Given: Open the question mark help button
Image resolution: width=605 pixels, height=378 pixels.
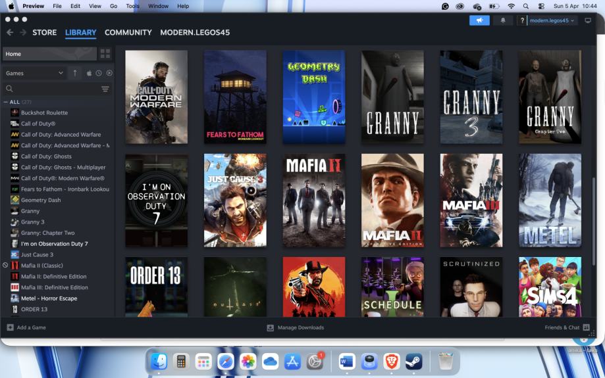Looking at the screenshot, I should pyautogui.click(x=522, y=20).
